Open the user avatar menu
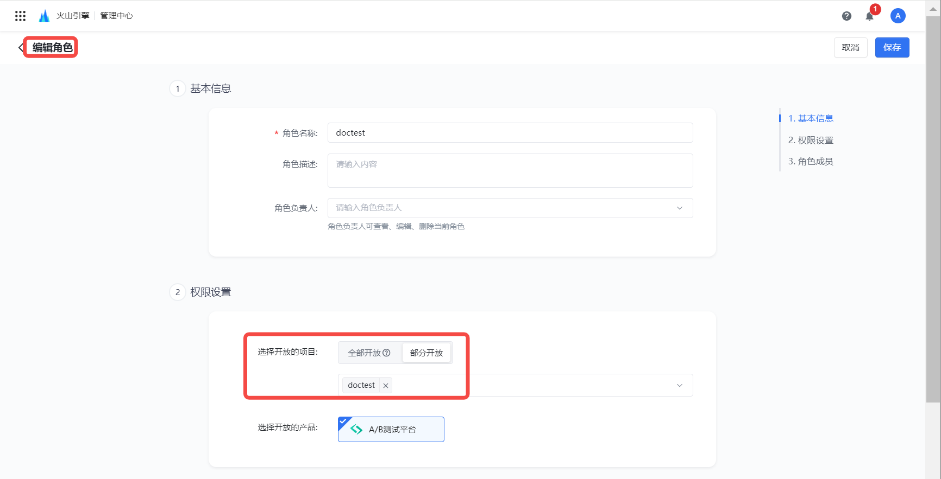 click(x=898, y=16)
